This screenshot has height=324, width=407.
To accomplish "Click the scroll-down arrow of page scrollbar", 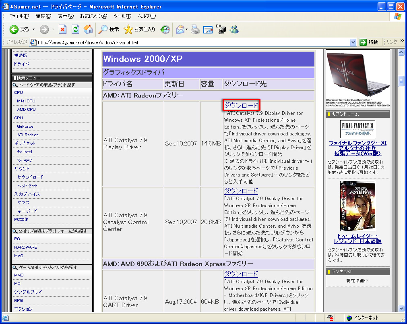I will [401, 308].
